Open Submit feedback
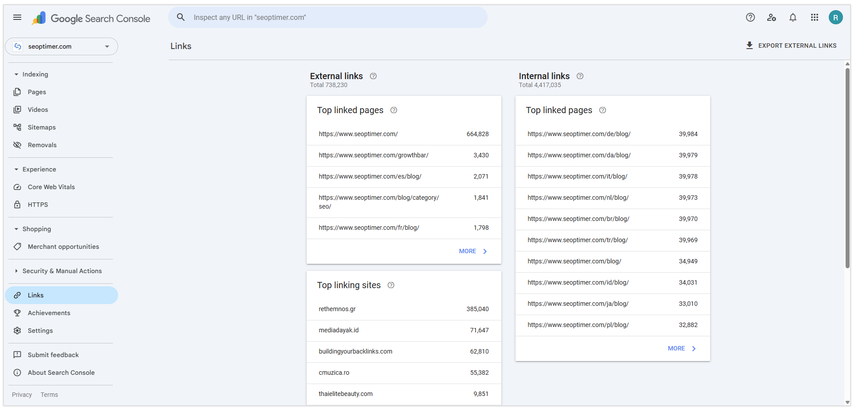 tap(62, 355)
